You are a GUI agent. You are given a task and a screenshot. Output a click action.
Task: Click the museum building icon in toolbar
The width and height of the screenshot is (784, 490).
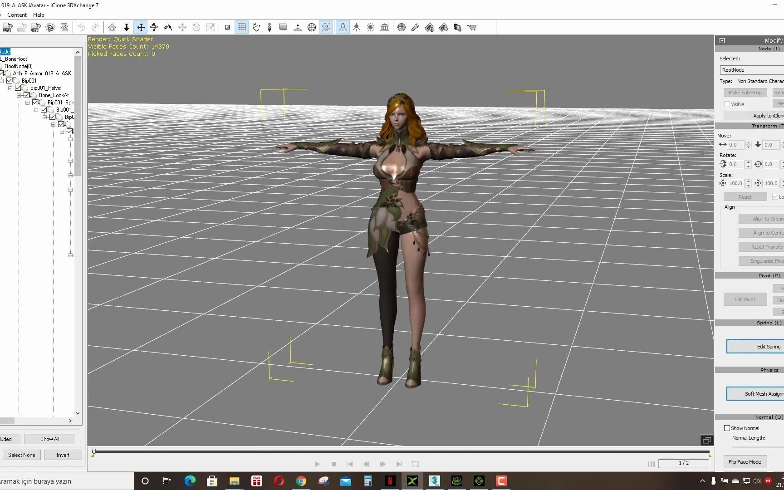tap(385, 28)
